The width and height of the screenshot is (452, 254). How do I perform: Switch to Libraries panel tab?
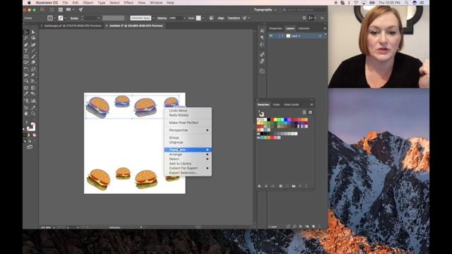[304, 28]
